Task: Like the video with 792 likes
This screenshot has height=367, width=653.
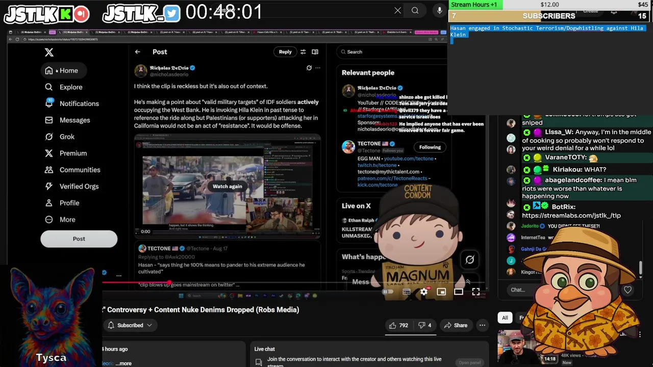Action: 398,325
